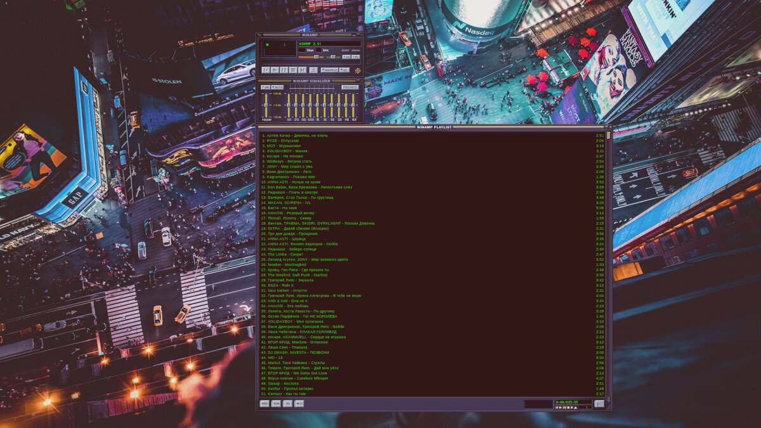
Task: Open equalizer Presets menu
Action: pos(350,87)
